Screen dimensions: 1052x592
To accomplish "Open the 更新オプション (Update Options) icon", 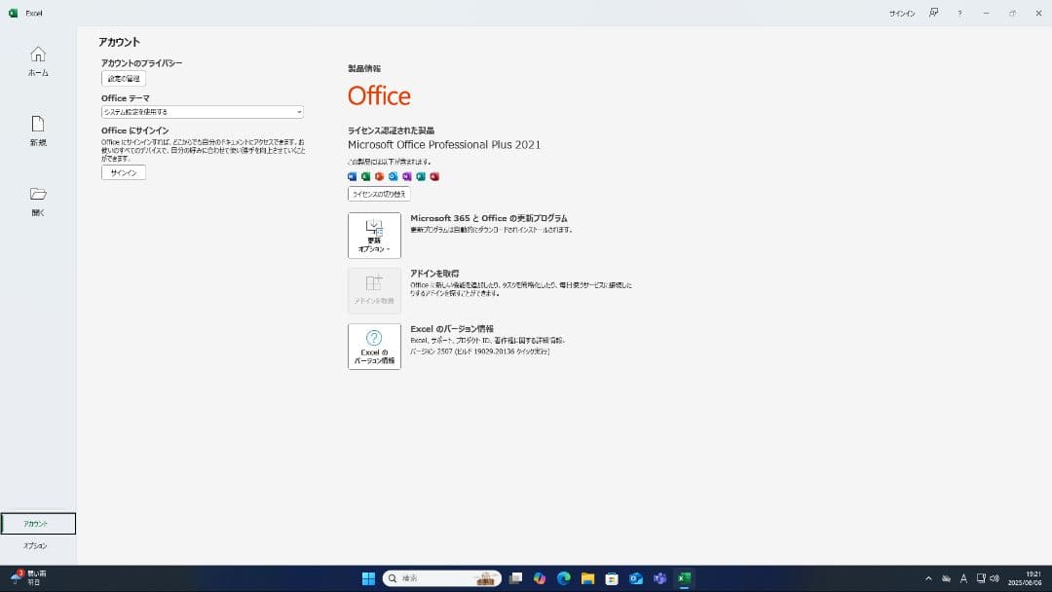I will (x=374, y=234).
